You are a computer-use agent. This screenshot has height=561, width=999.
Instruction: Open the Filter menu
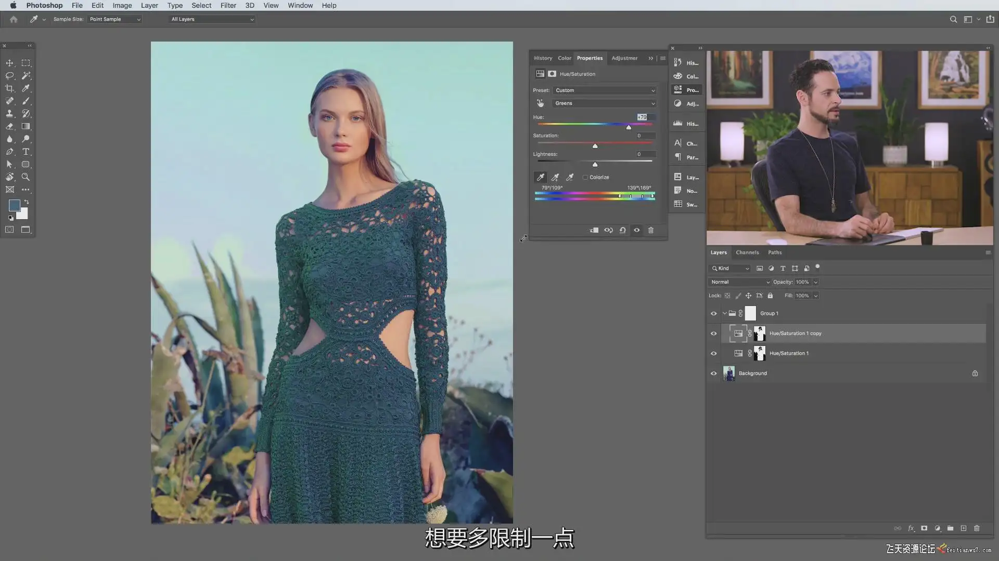tap(228, 5)
